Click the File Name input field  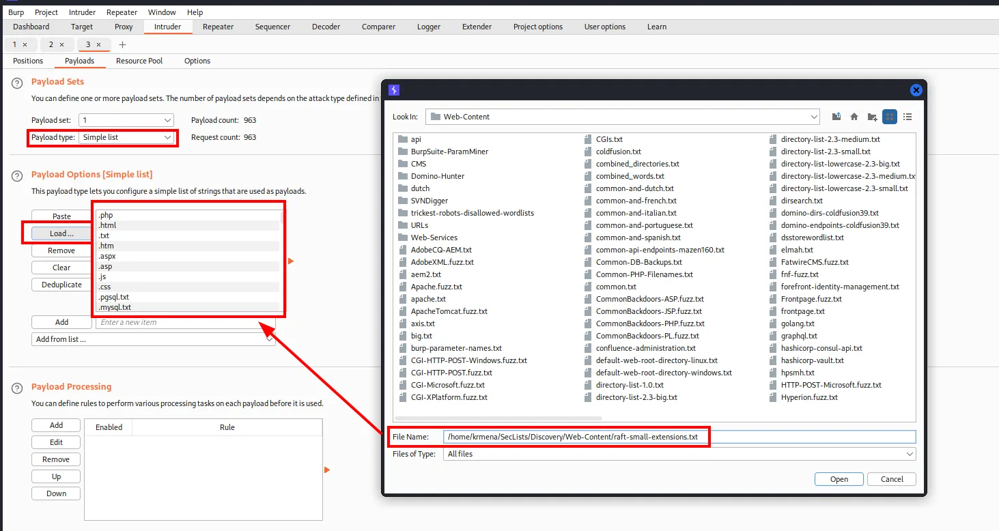coord(679,437)
